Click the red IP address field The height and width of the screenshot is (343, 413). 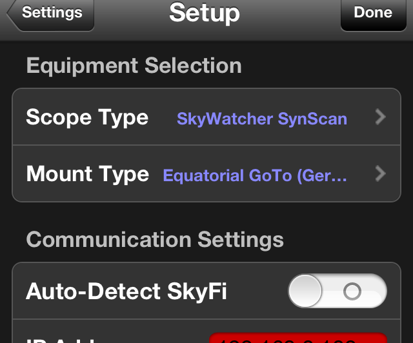[298, 338]
